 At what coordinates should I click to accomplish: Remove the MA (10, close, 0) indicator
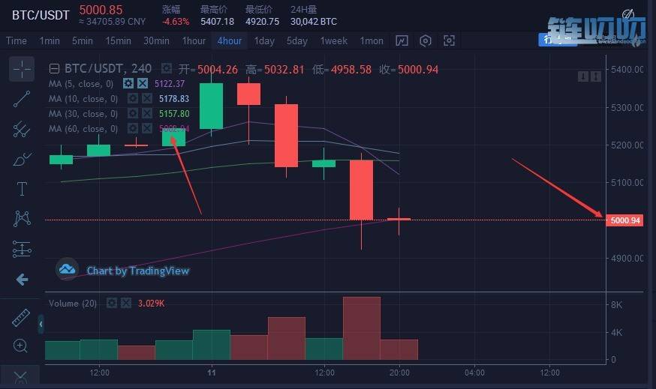147,99
